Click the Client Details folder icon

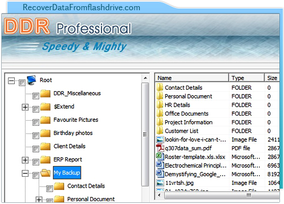[45, 146]
